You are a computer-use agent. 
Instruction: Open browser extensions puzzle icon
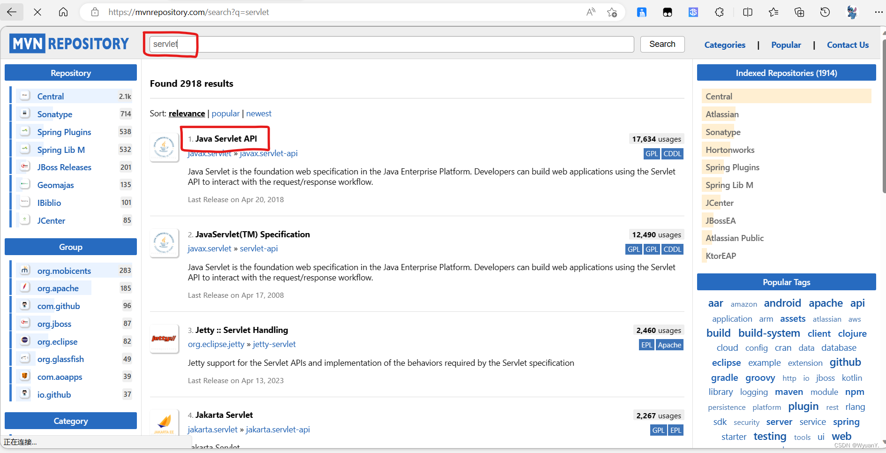pyautogui.click(x=719, y=12)
